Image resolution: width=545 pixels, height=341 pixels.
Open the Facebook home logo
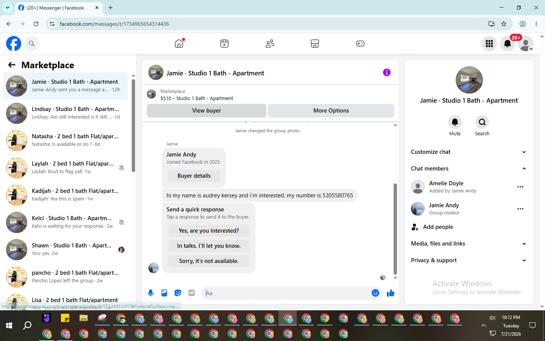(14, 44)
